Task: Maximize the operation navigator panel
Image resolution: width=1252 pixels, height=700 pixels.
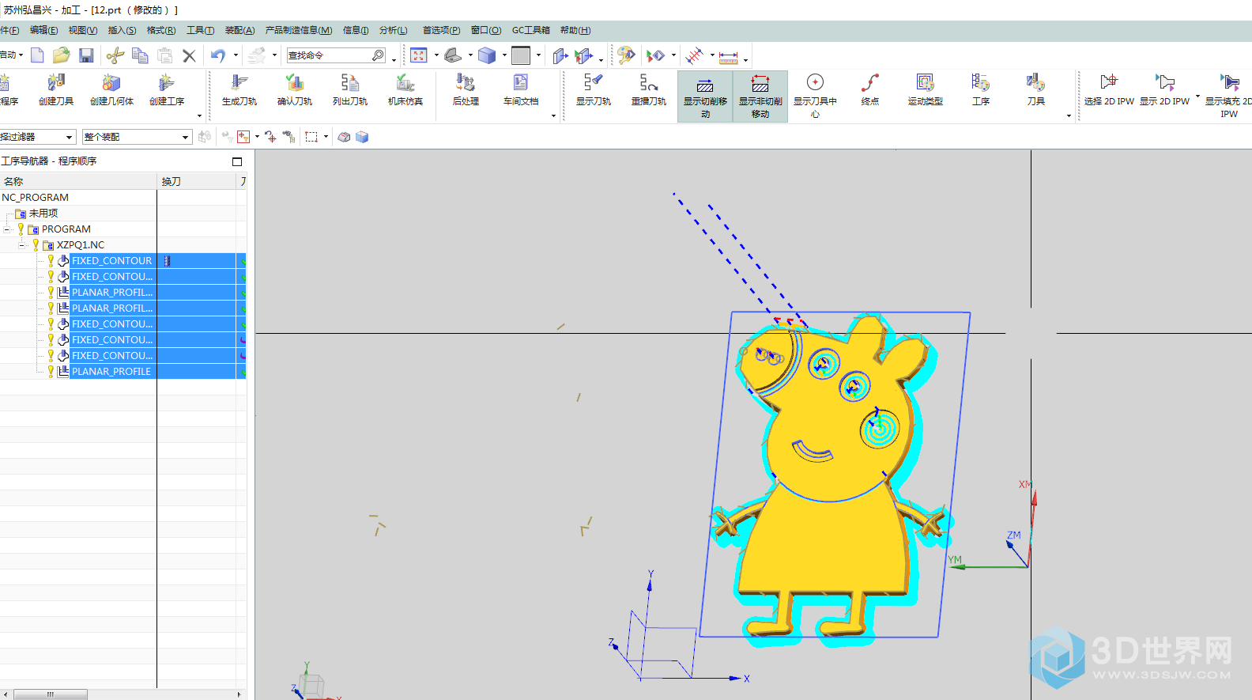Action: (x=237, y=161)
